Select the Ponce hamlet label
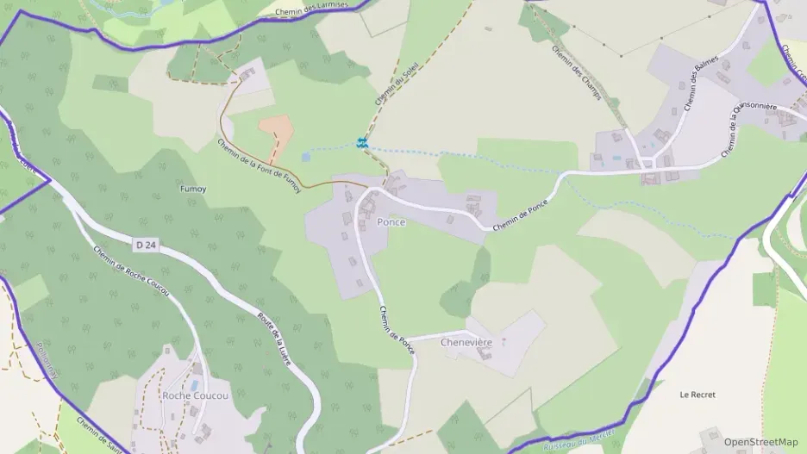Viewport: 807px width, 454px height. [391, 222]
